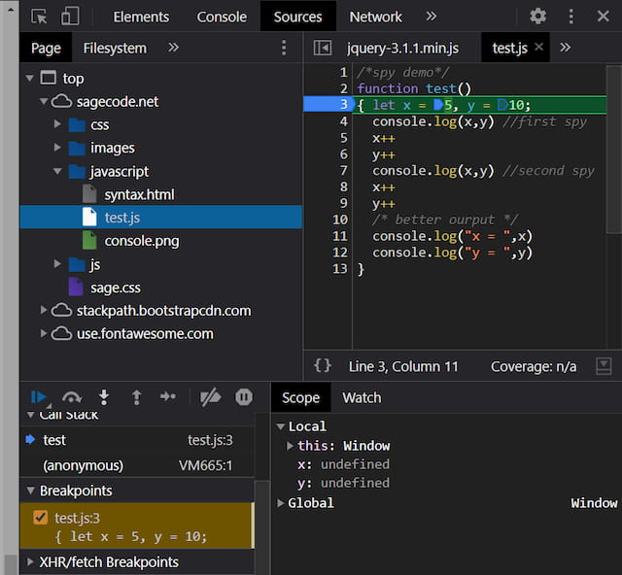The image size is (622, 575).
Task: Resume script execution in debugger
Action: pos(39,396)
